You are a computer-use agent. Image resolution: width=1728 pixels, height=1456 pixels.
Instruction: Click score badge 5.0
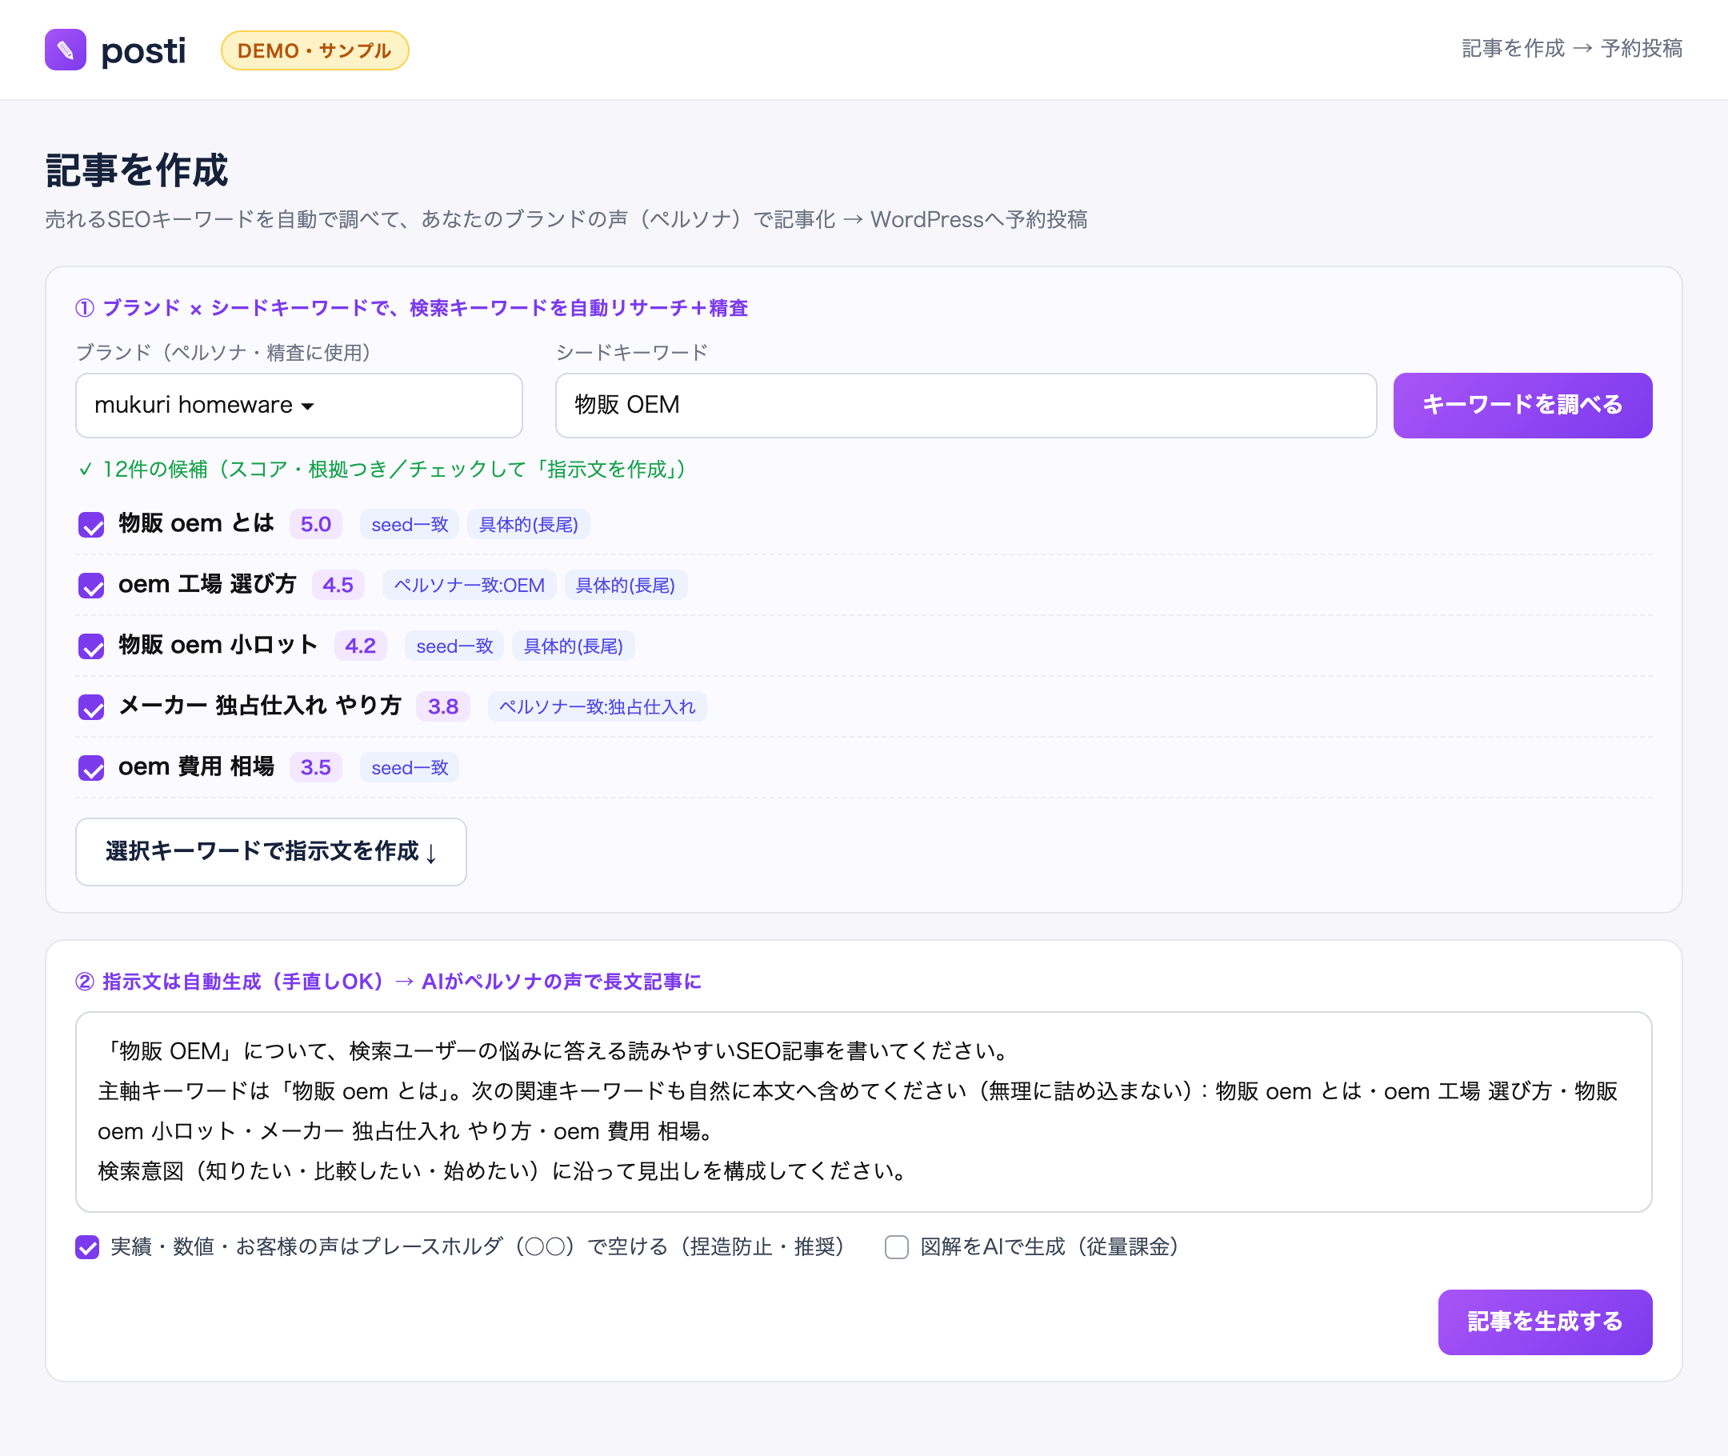[315, 524]
